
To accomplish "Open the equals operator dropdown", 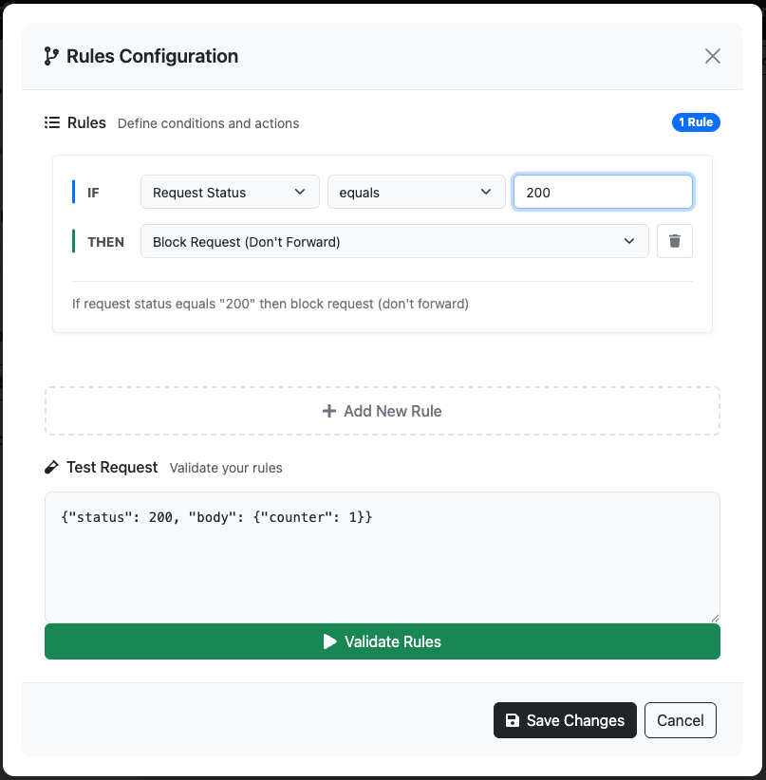I will [x=416, y=191].
